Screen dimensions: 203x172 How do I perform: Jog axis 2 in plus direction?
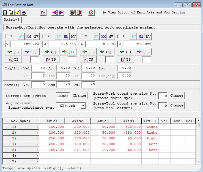pyautogui.click(x=68, y=52)
